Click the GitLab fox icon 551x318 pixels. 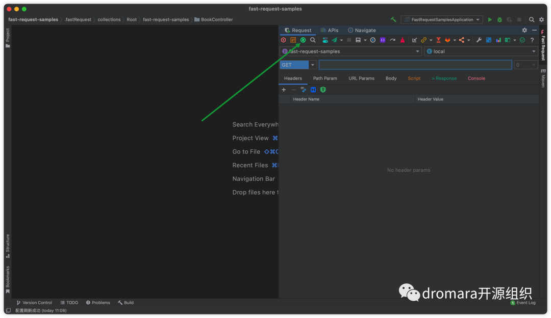coord(448,40)
